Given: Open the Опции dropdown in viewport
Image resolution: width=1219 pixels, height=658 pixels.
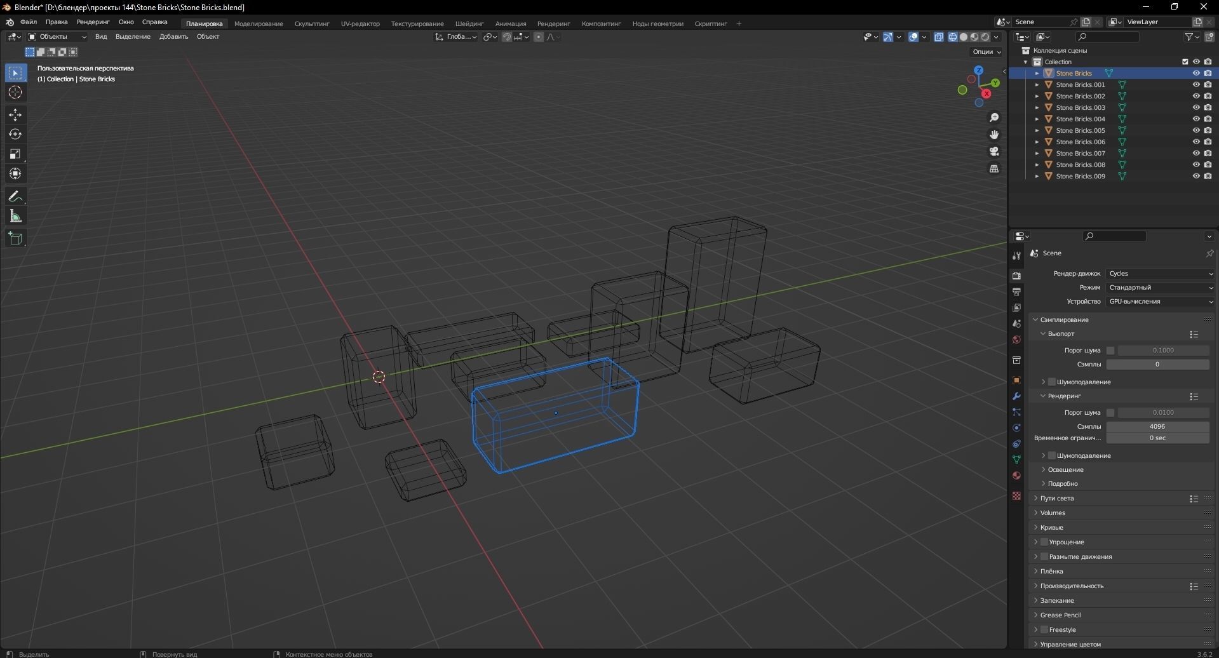Looking at the screenshot, I should tap(986, 52).
